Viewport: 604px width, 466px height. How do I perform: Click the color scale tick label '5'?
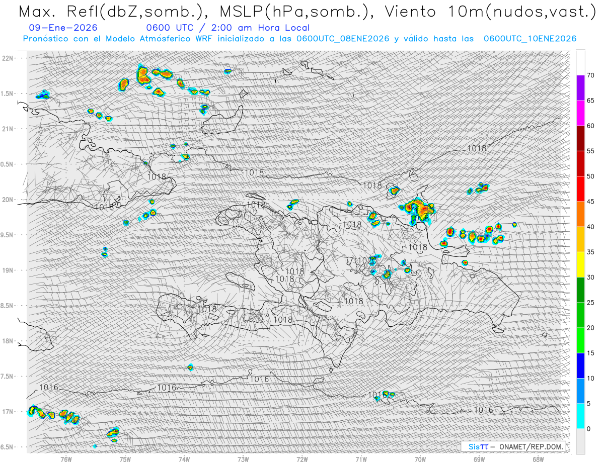588,404
